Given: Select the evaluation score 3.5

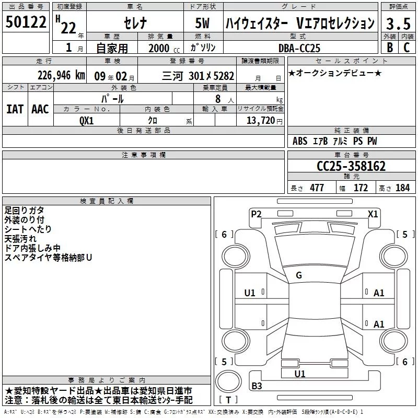Looking at the screenshot, I should (x=398, y=24).
